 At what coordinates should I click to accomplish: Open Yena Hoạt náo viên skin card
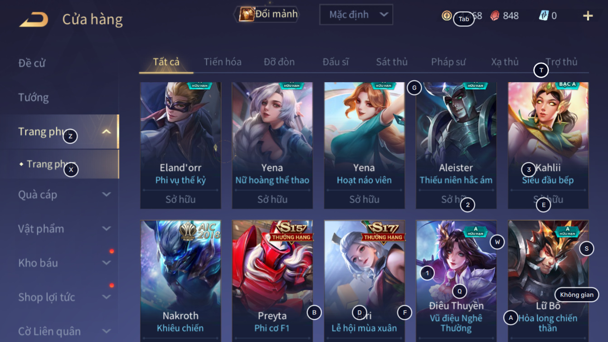(364, 145)
